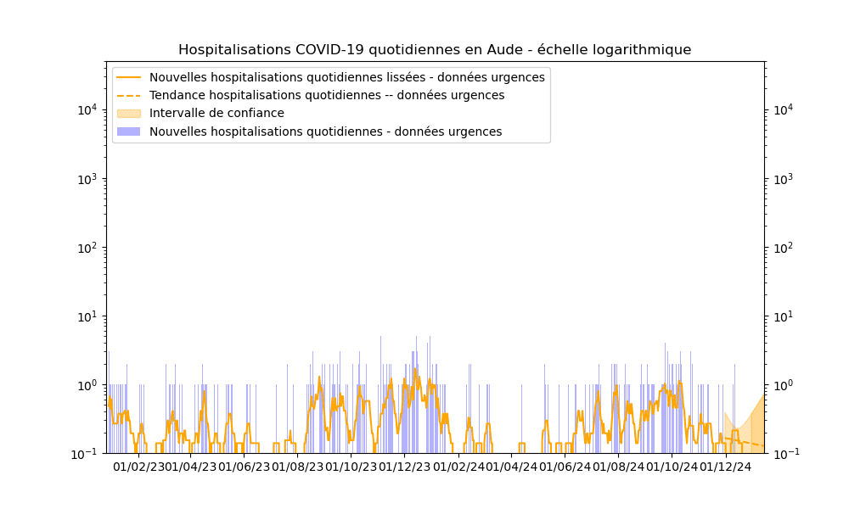The height and width of the screenshot is (509, 849).
Task: Click the dashed orange line legend sample
Action: coord(129,96)
